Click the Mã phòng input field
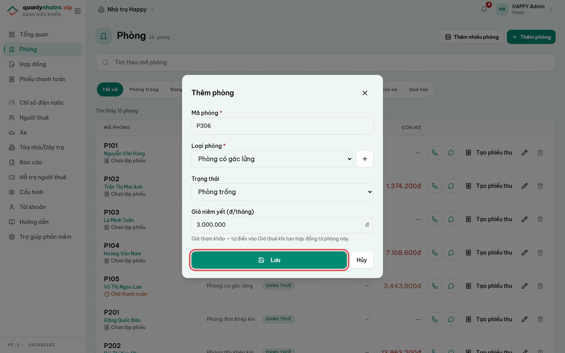Viewport: 565px width, 353px height. coord(282,126)
